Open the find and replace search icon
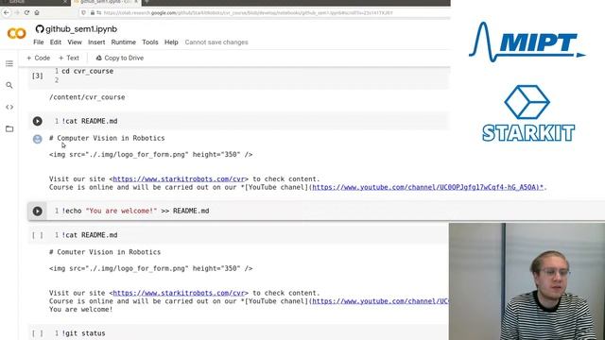 (x=9, y=85)
